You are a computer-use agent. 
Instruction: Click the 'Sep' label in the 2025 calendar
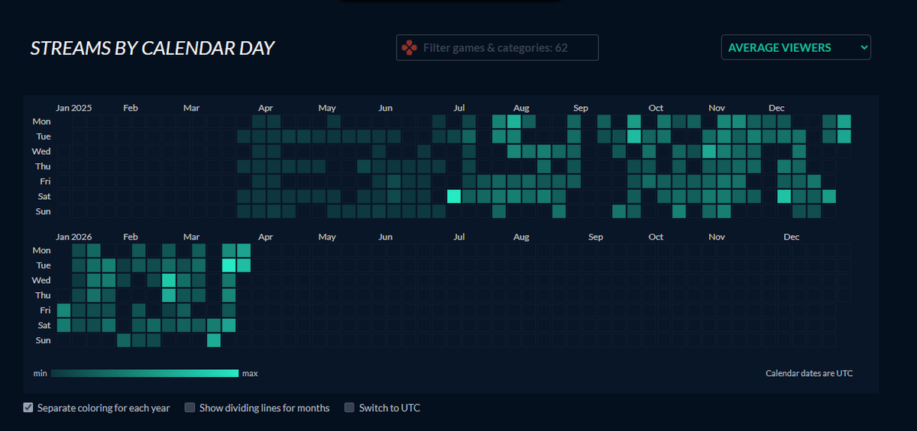(x=581, y=108)
